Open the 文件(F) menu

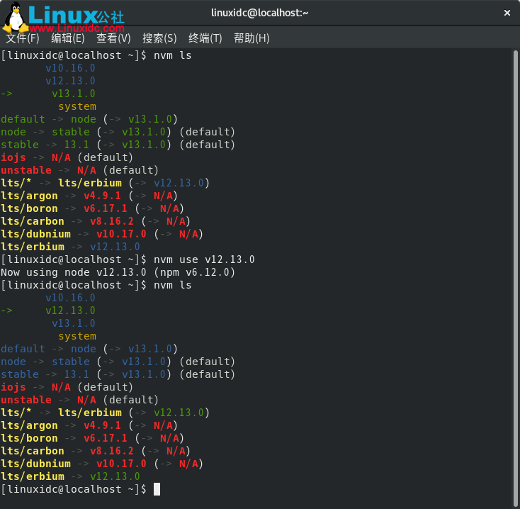[23, 38]
